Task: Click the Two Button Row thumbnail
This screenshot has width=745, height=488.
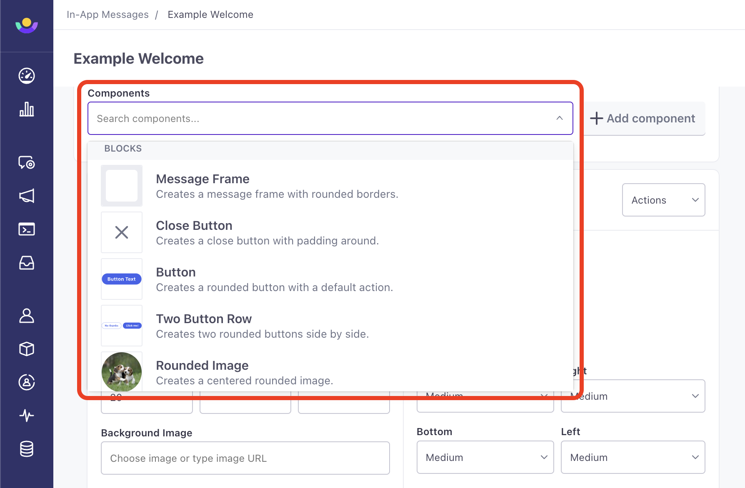Action: (122, 326)
